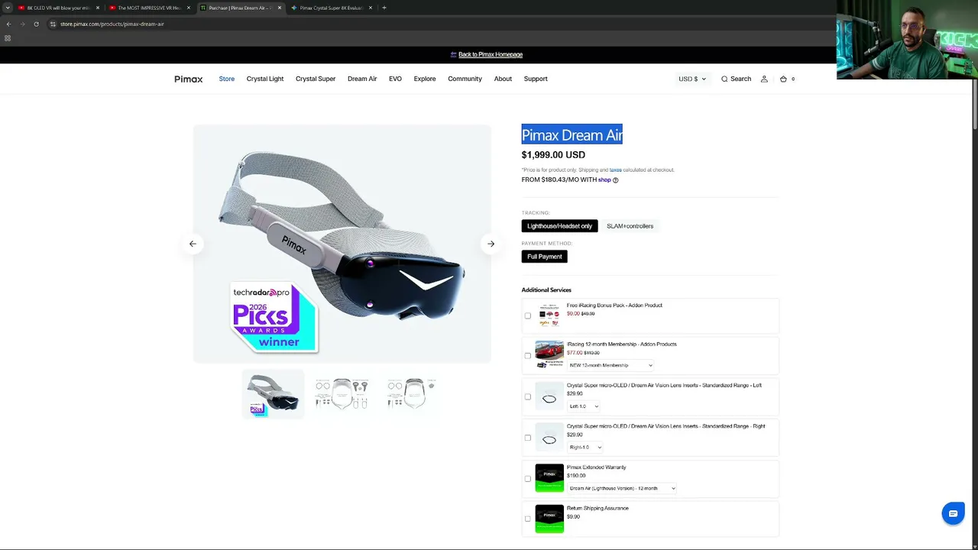Click the browser forward arrow

(x=22, y=24)
